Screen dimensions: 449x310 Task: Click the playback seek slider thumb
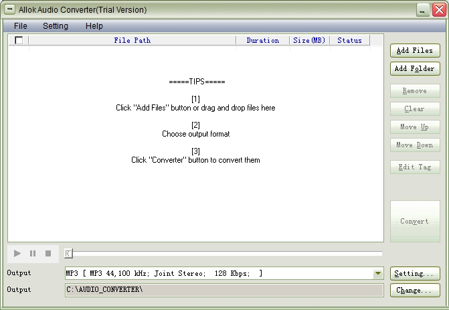[x=68, y=254]
